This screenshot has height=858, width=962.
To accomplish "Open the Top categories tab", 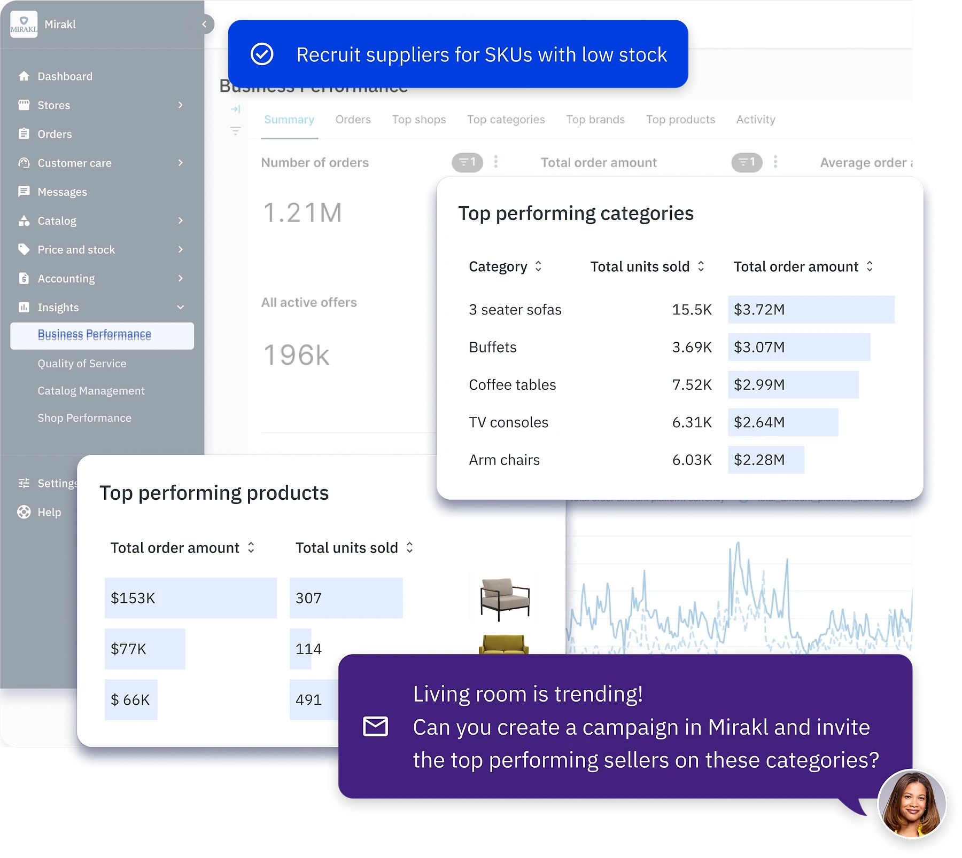I will tap(506, 120).
